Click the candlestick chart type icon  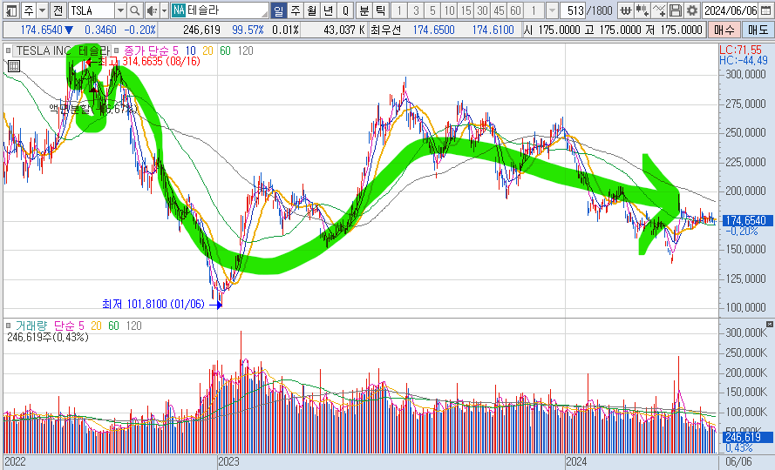tap(642, 10)
